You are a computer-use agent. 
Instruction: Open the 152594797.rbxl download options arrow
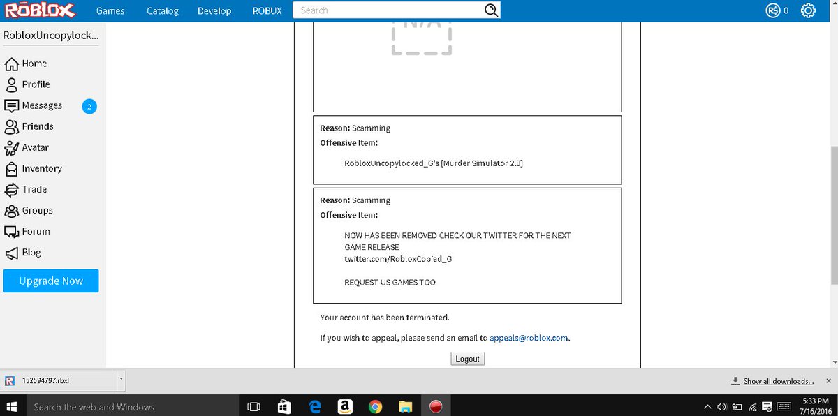pos(121,380)
